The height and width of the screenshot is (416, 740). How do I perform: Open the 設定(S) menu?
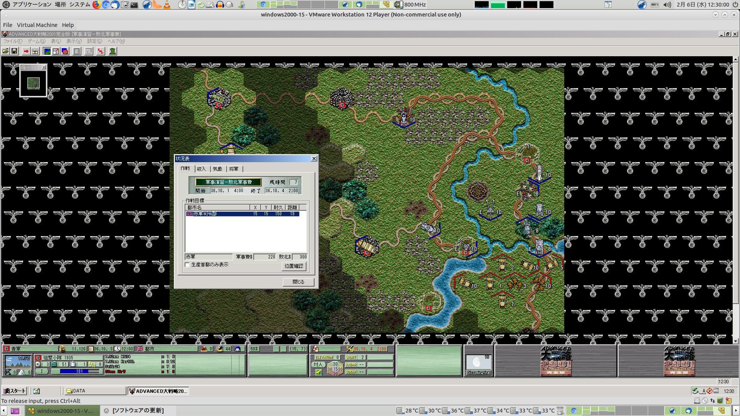click(94, 41)
